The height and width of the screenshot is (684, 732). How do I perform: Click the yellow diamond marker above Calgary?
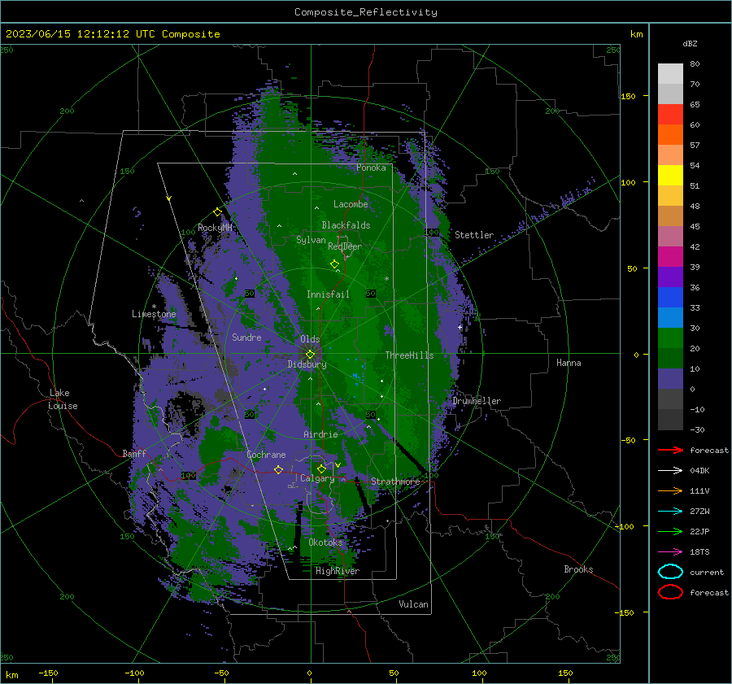coord(321,468)
